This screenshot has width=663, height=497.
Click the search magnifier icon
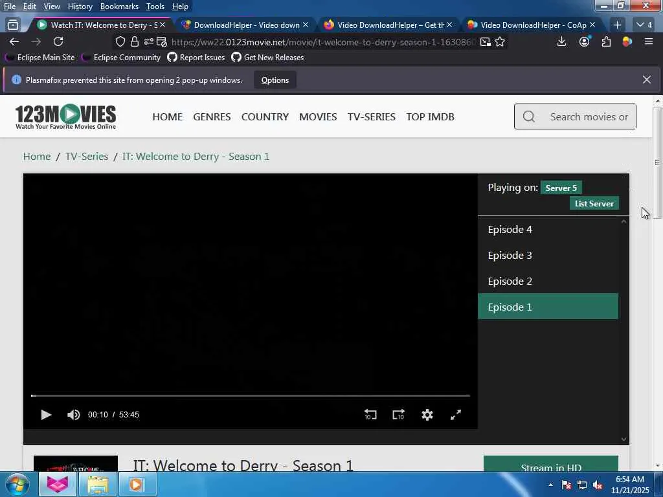(x=528, y=116)
